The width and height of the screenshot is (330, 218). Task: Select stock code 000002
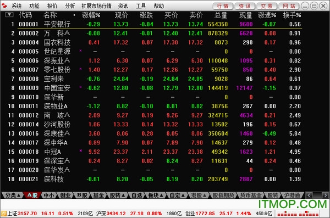(x=29, y=33)
